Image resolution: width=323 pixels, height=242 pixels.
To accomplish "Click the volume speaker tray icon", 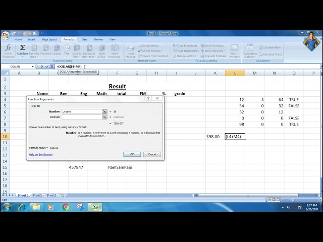I will tap(288, 207).
